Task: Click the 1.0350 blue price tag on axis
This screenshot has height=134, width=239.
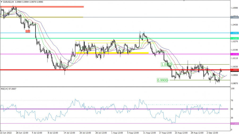Action: click(234, 33)
